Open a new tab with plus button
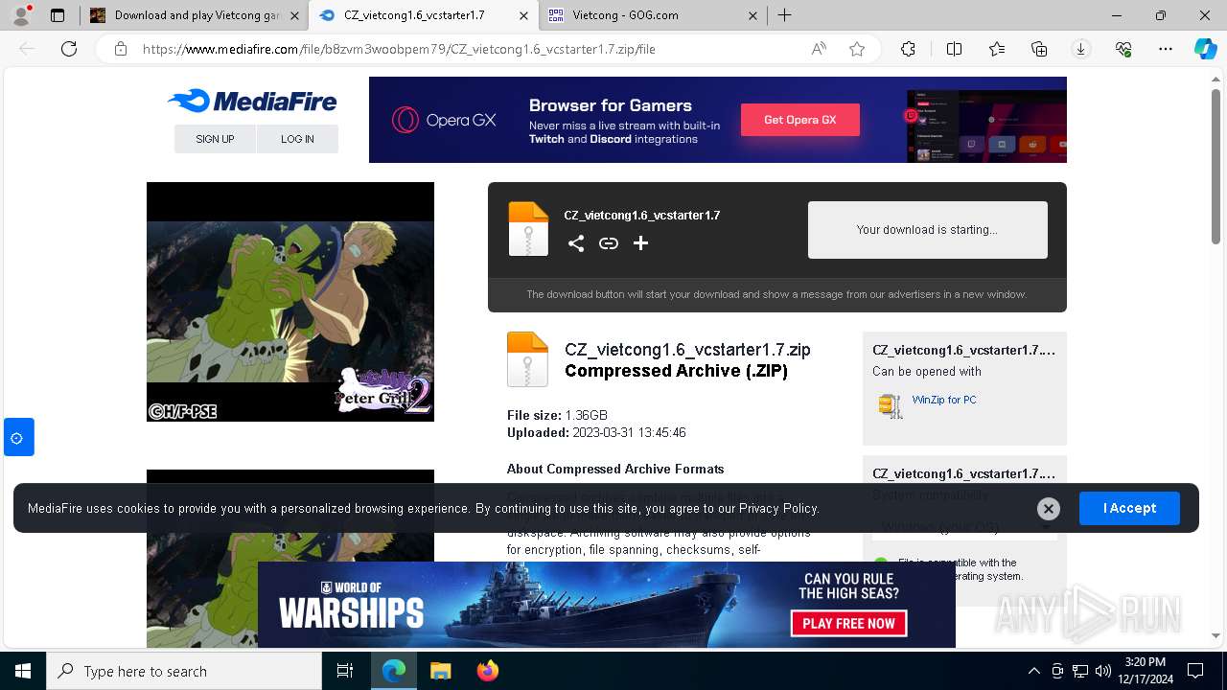The width and height of the screenshot is (1227, 690). 784,15
